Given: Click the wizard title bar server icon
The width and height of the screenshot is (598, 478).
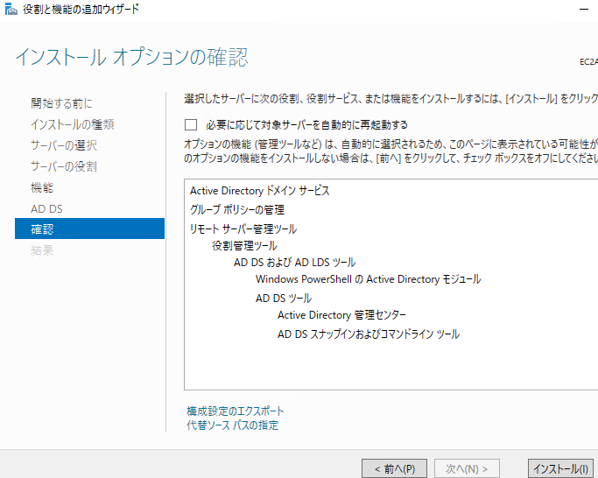Looking at the screenshot, I should coord(11,9).
